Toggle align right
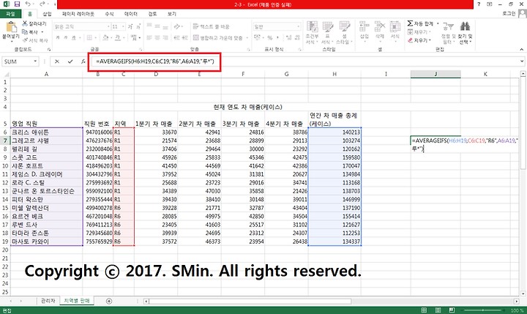This screenshot has height=314, width=527. 165,37
